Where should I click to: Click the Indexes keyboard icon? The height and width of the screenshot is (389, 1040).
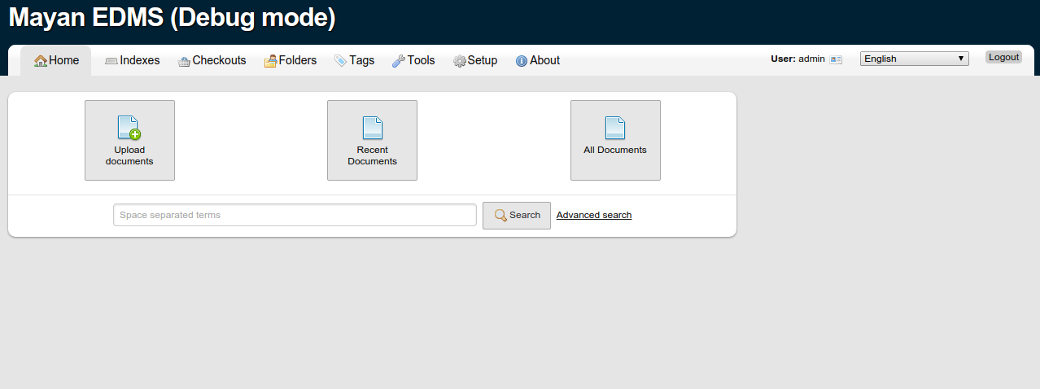111,61
